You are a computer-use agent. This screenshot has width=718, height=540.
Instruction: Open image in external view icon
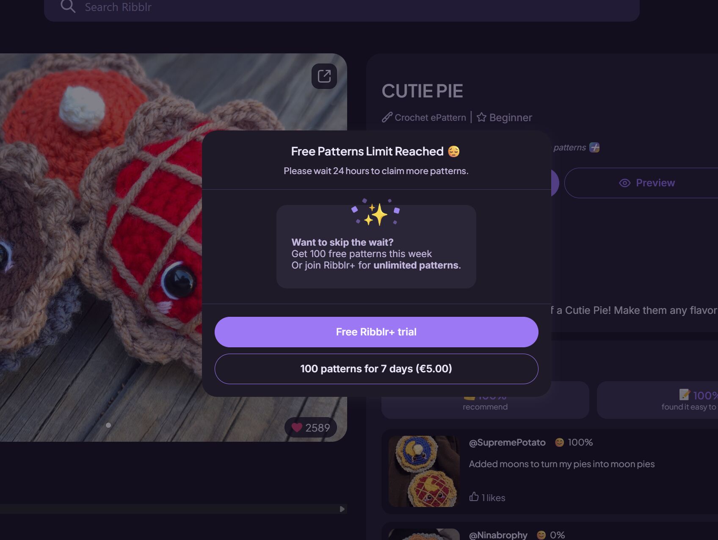(324, 76)
